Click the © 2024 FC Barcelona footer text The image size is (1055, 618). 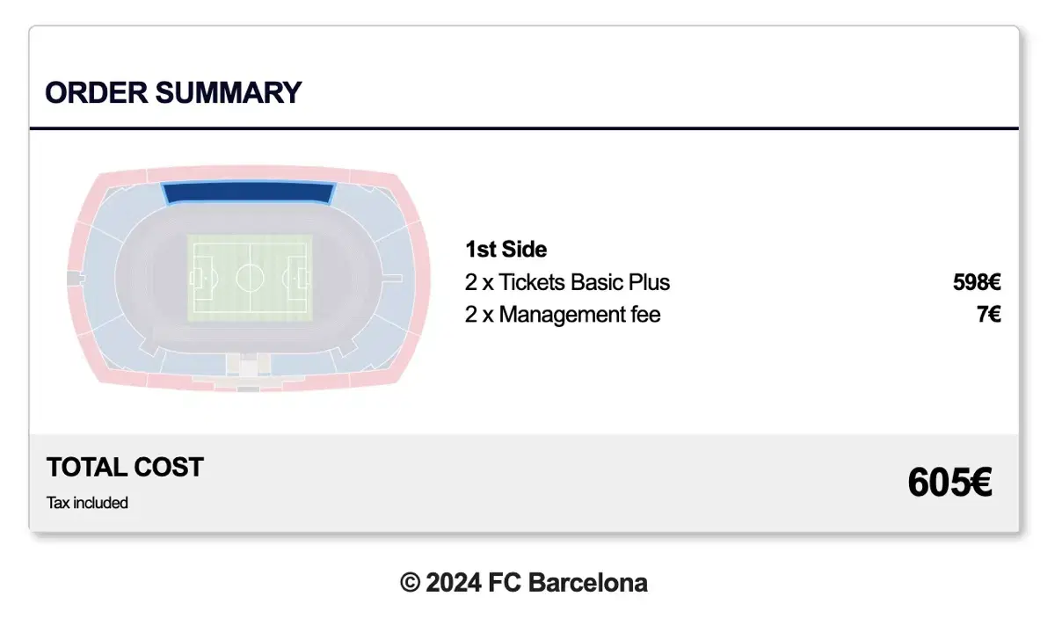[524, 582]
